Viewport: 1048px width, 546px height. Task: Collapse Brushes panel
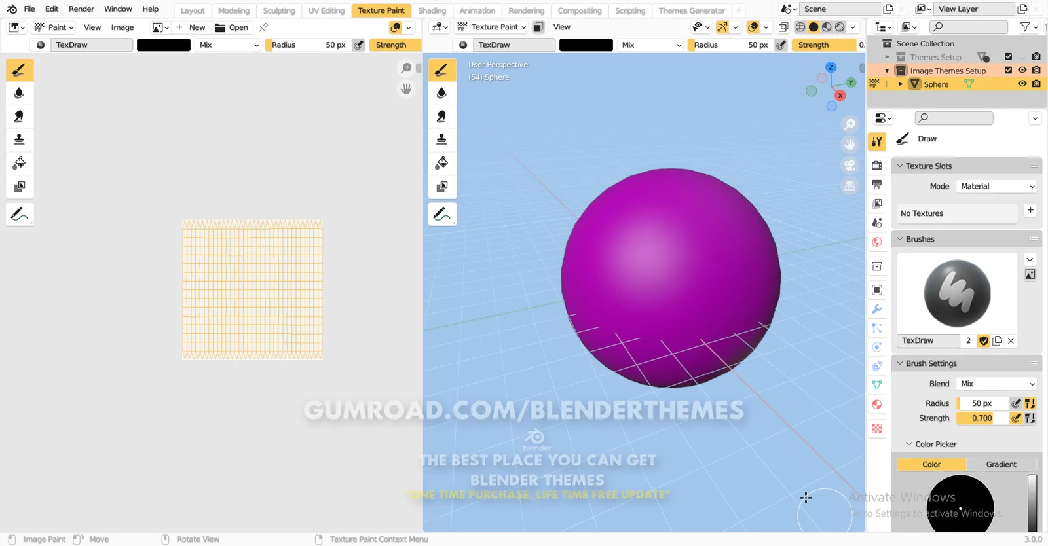tap(900, 239)
